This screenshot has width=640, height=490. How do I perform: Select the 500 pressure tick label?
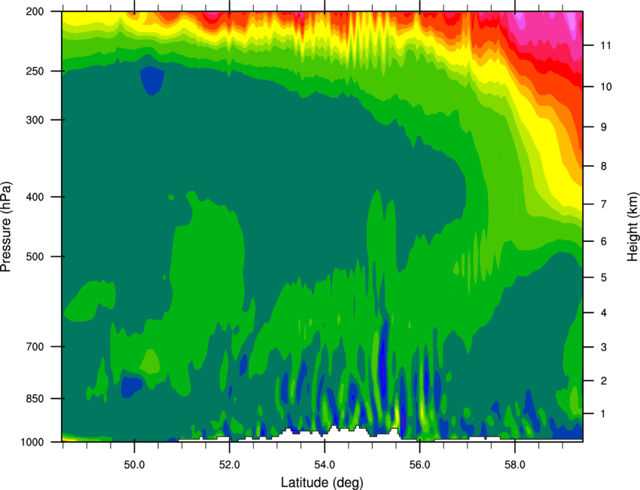tap(35, 256)
